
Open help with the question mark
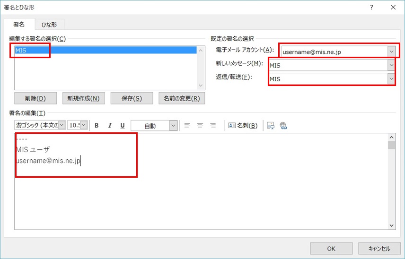(x=371, y=7)
